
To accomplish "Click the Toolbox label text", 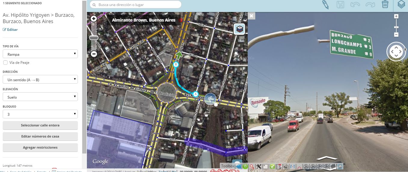I will (228, 166).
